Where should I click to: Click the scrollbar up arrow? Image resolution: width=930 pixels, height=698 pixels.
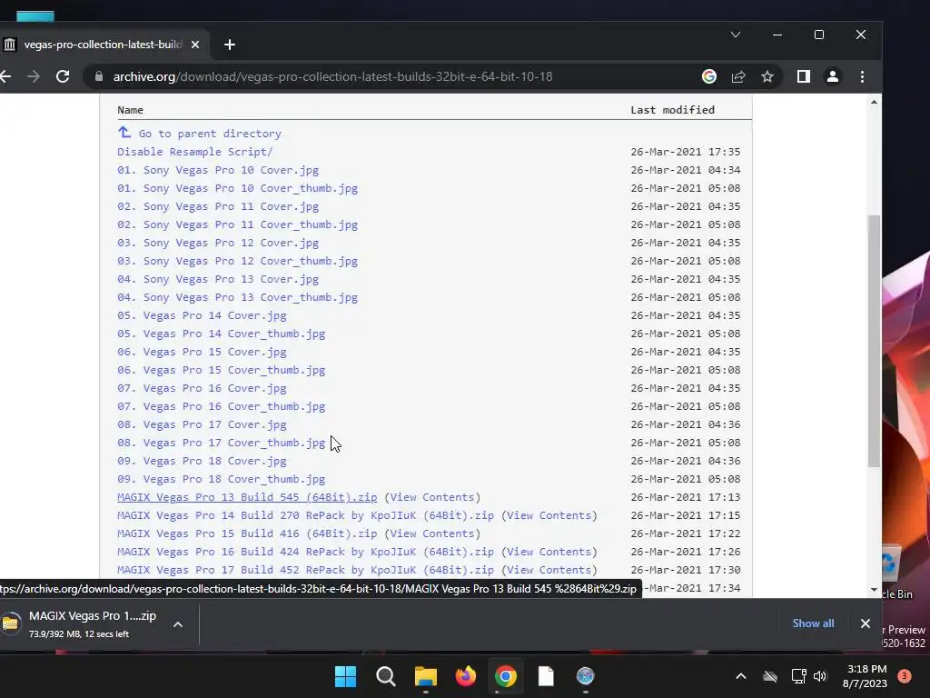point(874,102)
